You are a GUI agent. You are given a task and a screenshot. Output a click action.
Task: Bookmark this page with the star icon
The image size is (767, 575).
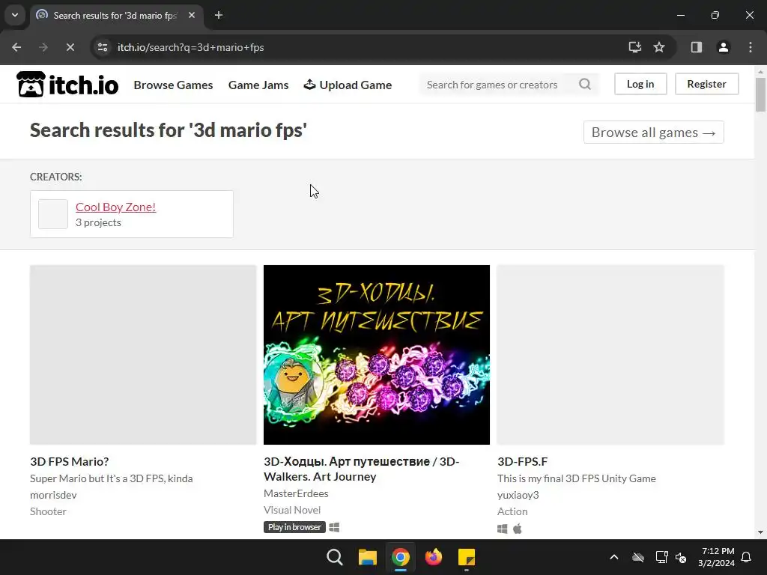659,47
